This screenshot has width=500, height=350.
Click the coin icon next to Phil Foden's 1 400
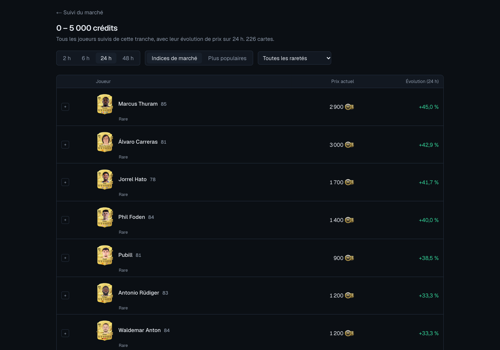349,220
